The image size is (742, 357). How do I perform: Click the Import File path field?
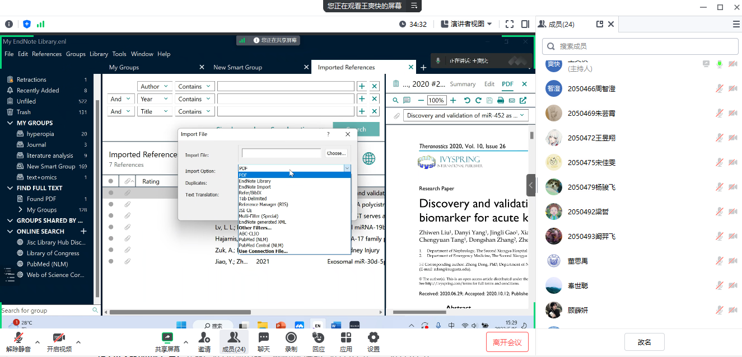pos(282,153)
